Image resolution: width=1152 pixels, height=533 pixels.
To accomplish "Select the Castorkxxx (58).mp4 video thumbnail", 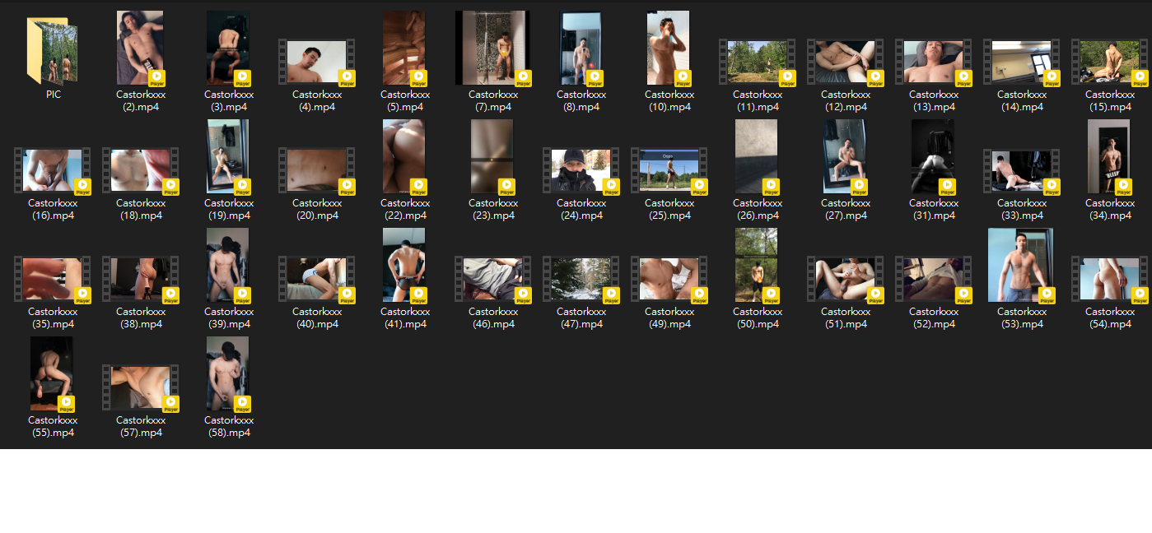I will point(229,373).
